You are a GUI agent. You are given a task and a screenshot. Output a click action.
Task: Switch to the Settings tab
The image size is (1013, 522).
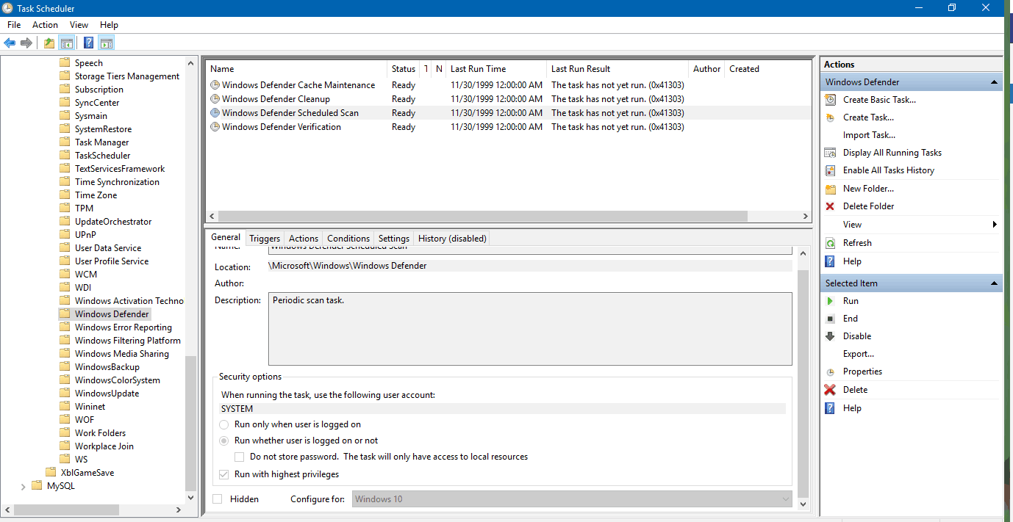pos(394,239)
